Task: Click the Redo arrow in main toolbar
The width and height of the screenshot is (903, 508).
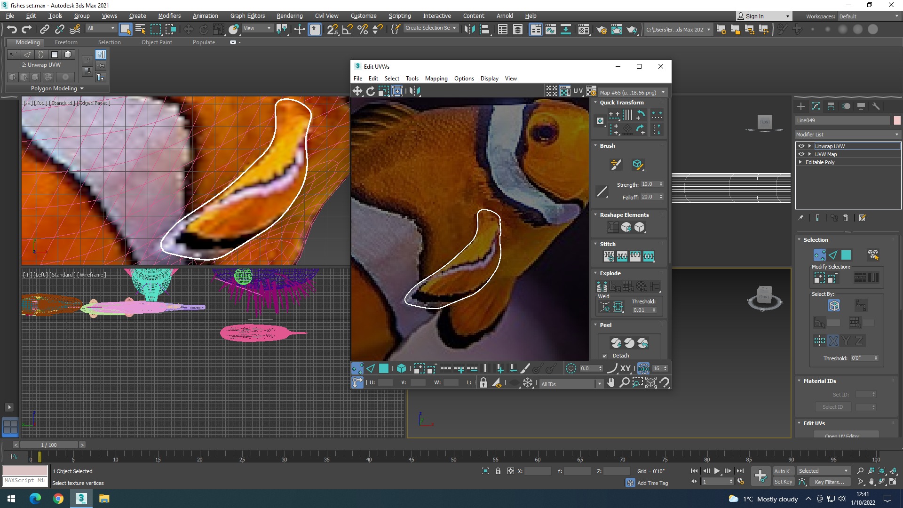Action: [27, 30]
